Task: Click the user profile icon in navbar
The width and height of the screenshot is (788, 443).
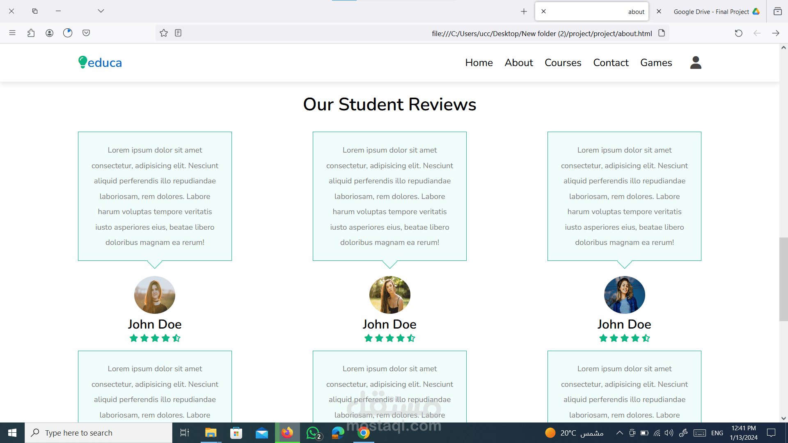Action: click(x=696, y=62)
